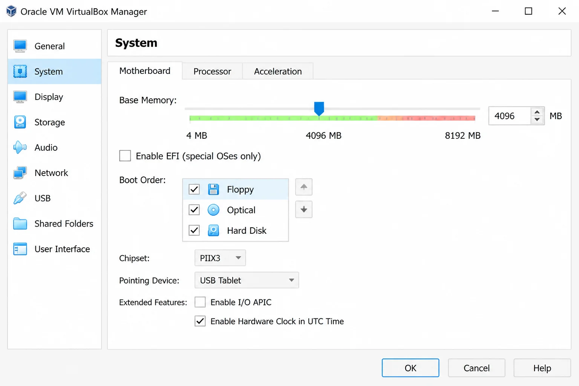
Task: Click the General monitor icon in sidebar
Action: click(x=20, y=46)
